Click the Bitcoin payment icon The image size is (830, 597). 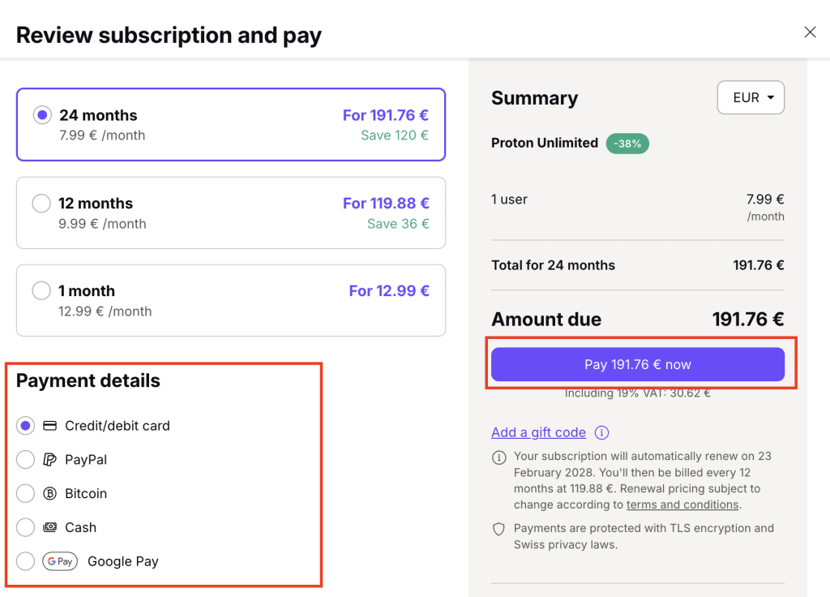click(49, 493)
